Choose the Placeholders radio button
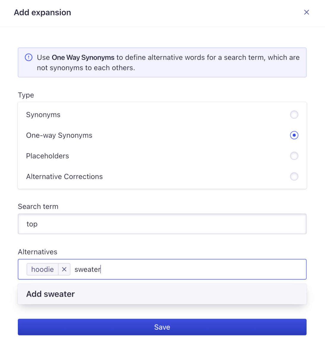 point(294,156)
